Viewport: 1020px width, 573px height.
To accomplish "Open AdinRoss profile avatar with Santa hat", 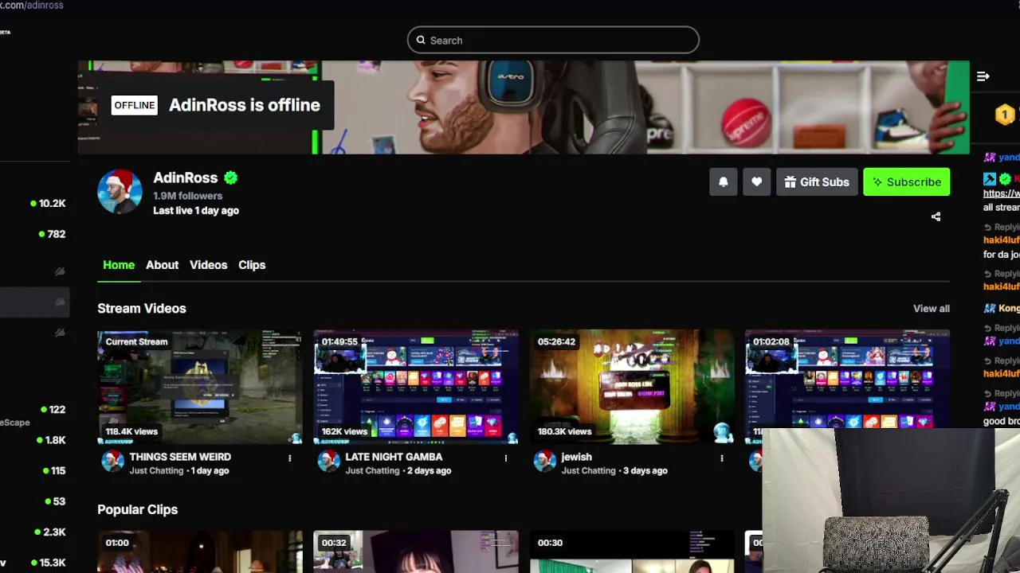I will tap(120, 192).
